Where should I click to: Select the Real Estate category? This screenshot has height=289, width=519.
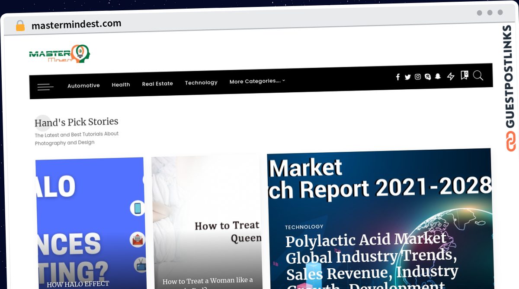click(157, 84)
